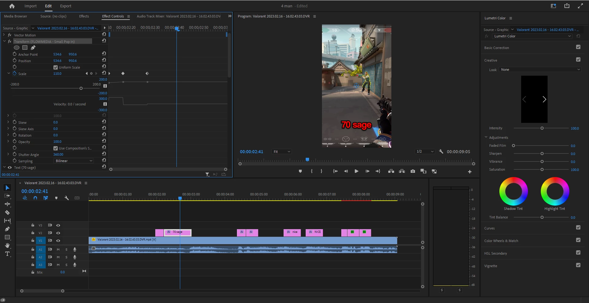This screenshot has height=303, width=589.
Task: Toggle Uniform Scale checkbox
Action: pyautogui.click(x=56, y=67)
